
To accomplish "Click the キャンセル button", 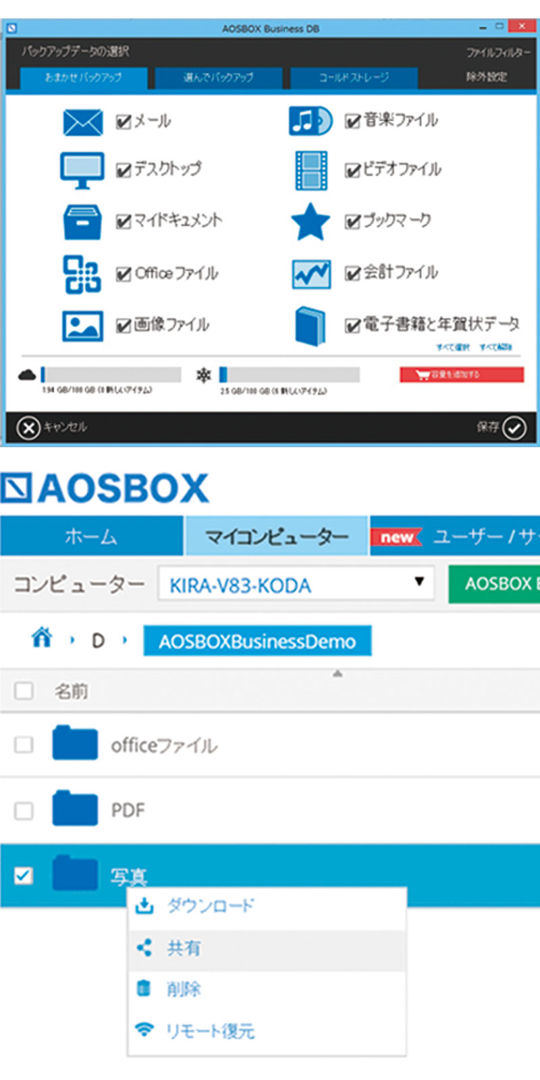I will pos(52,427).
